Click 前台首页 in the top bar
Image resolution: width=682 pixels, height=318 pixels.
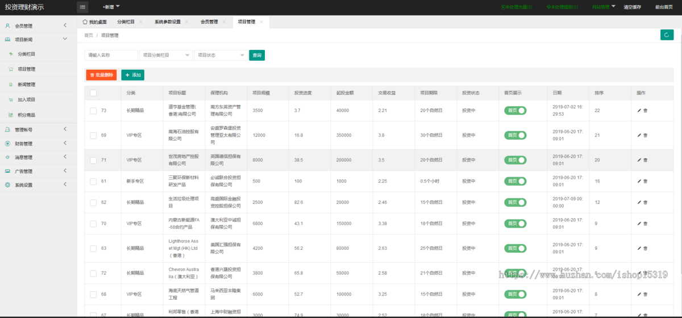point(664,7)
